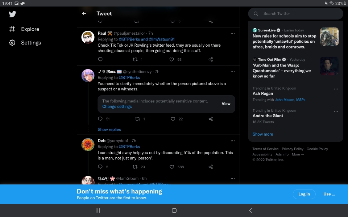Image resolution: width=348 pixels, height=217 pixels.
Task: Click the Twitter bird logo
Action: (x=12, y=14)
